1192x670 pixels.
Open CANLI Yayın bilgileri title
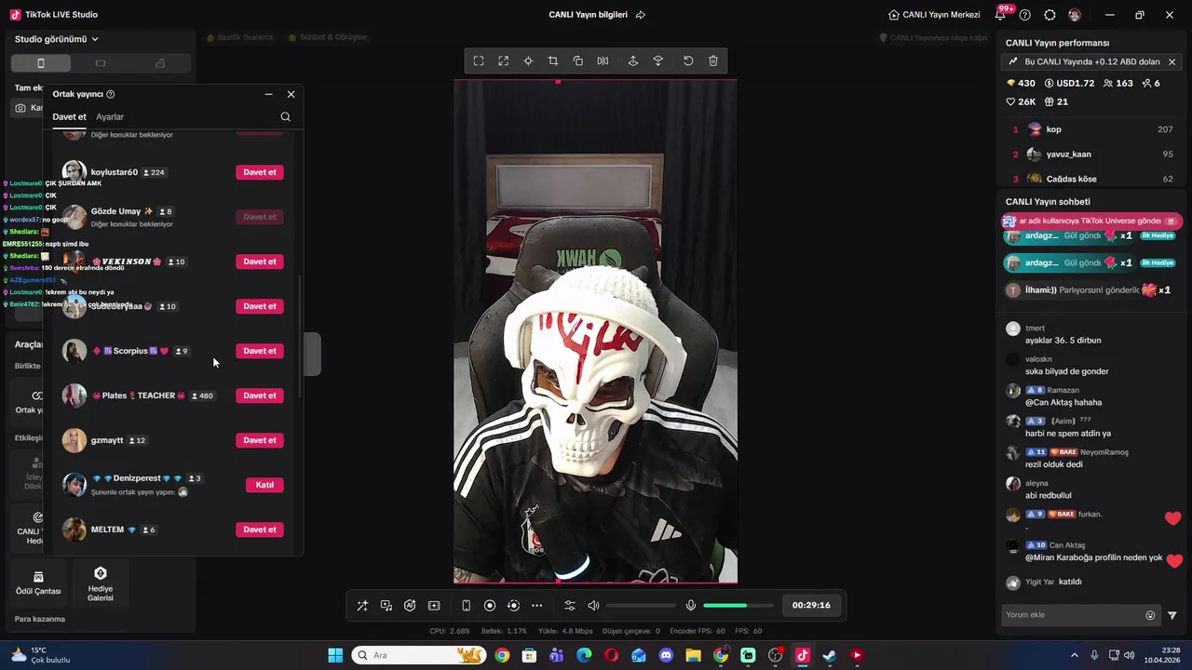589,15
